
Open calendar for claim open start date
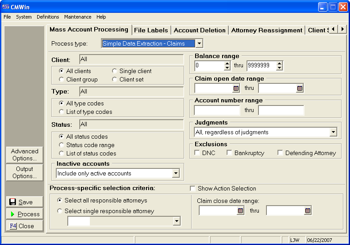(236, 88)
